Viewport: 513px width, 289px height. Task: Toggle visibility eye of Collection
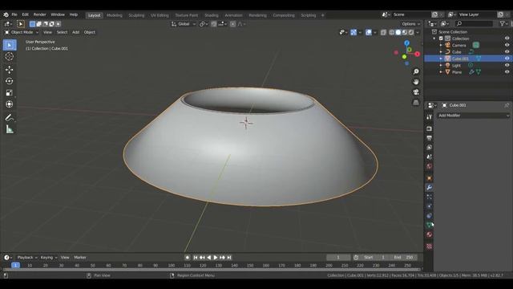tap(507, 39)
